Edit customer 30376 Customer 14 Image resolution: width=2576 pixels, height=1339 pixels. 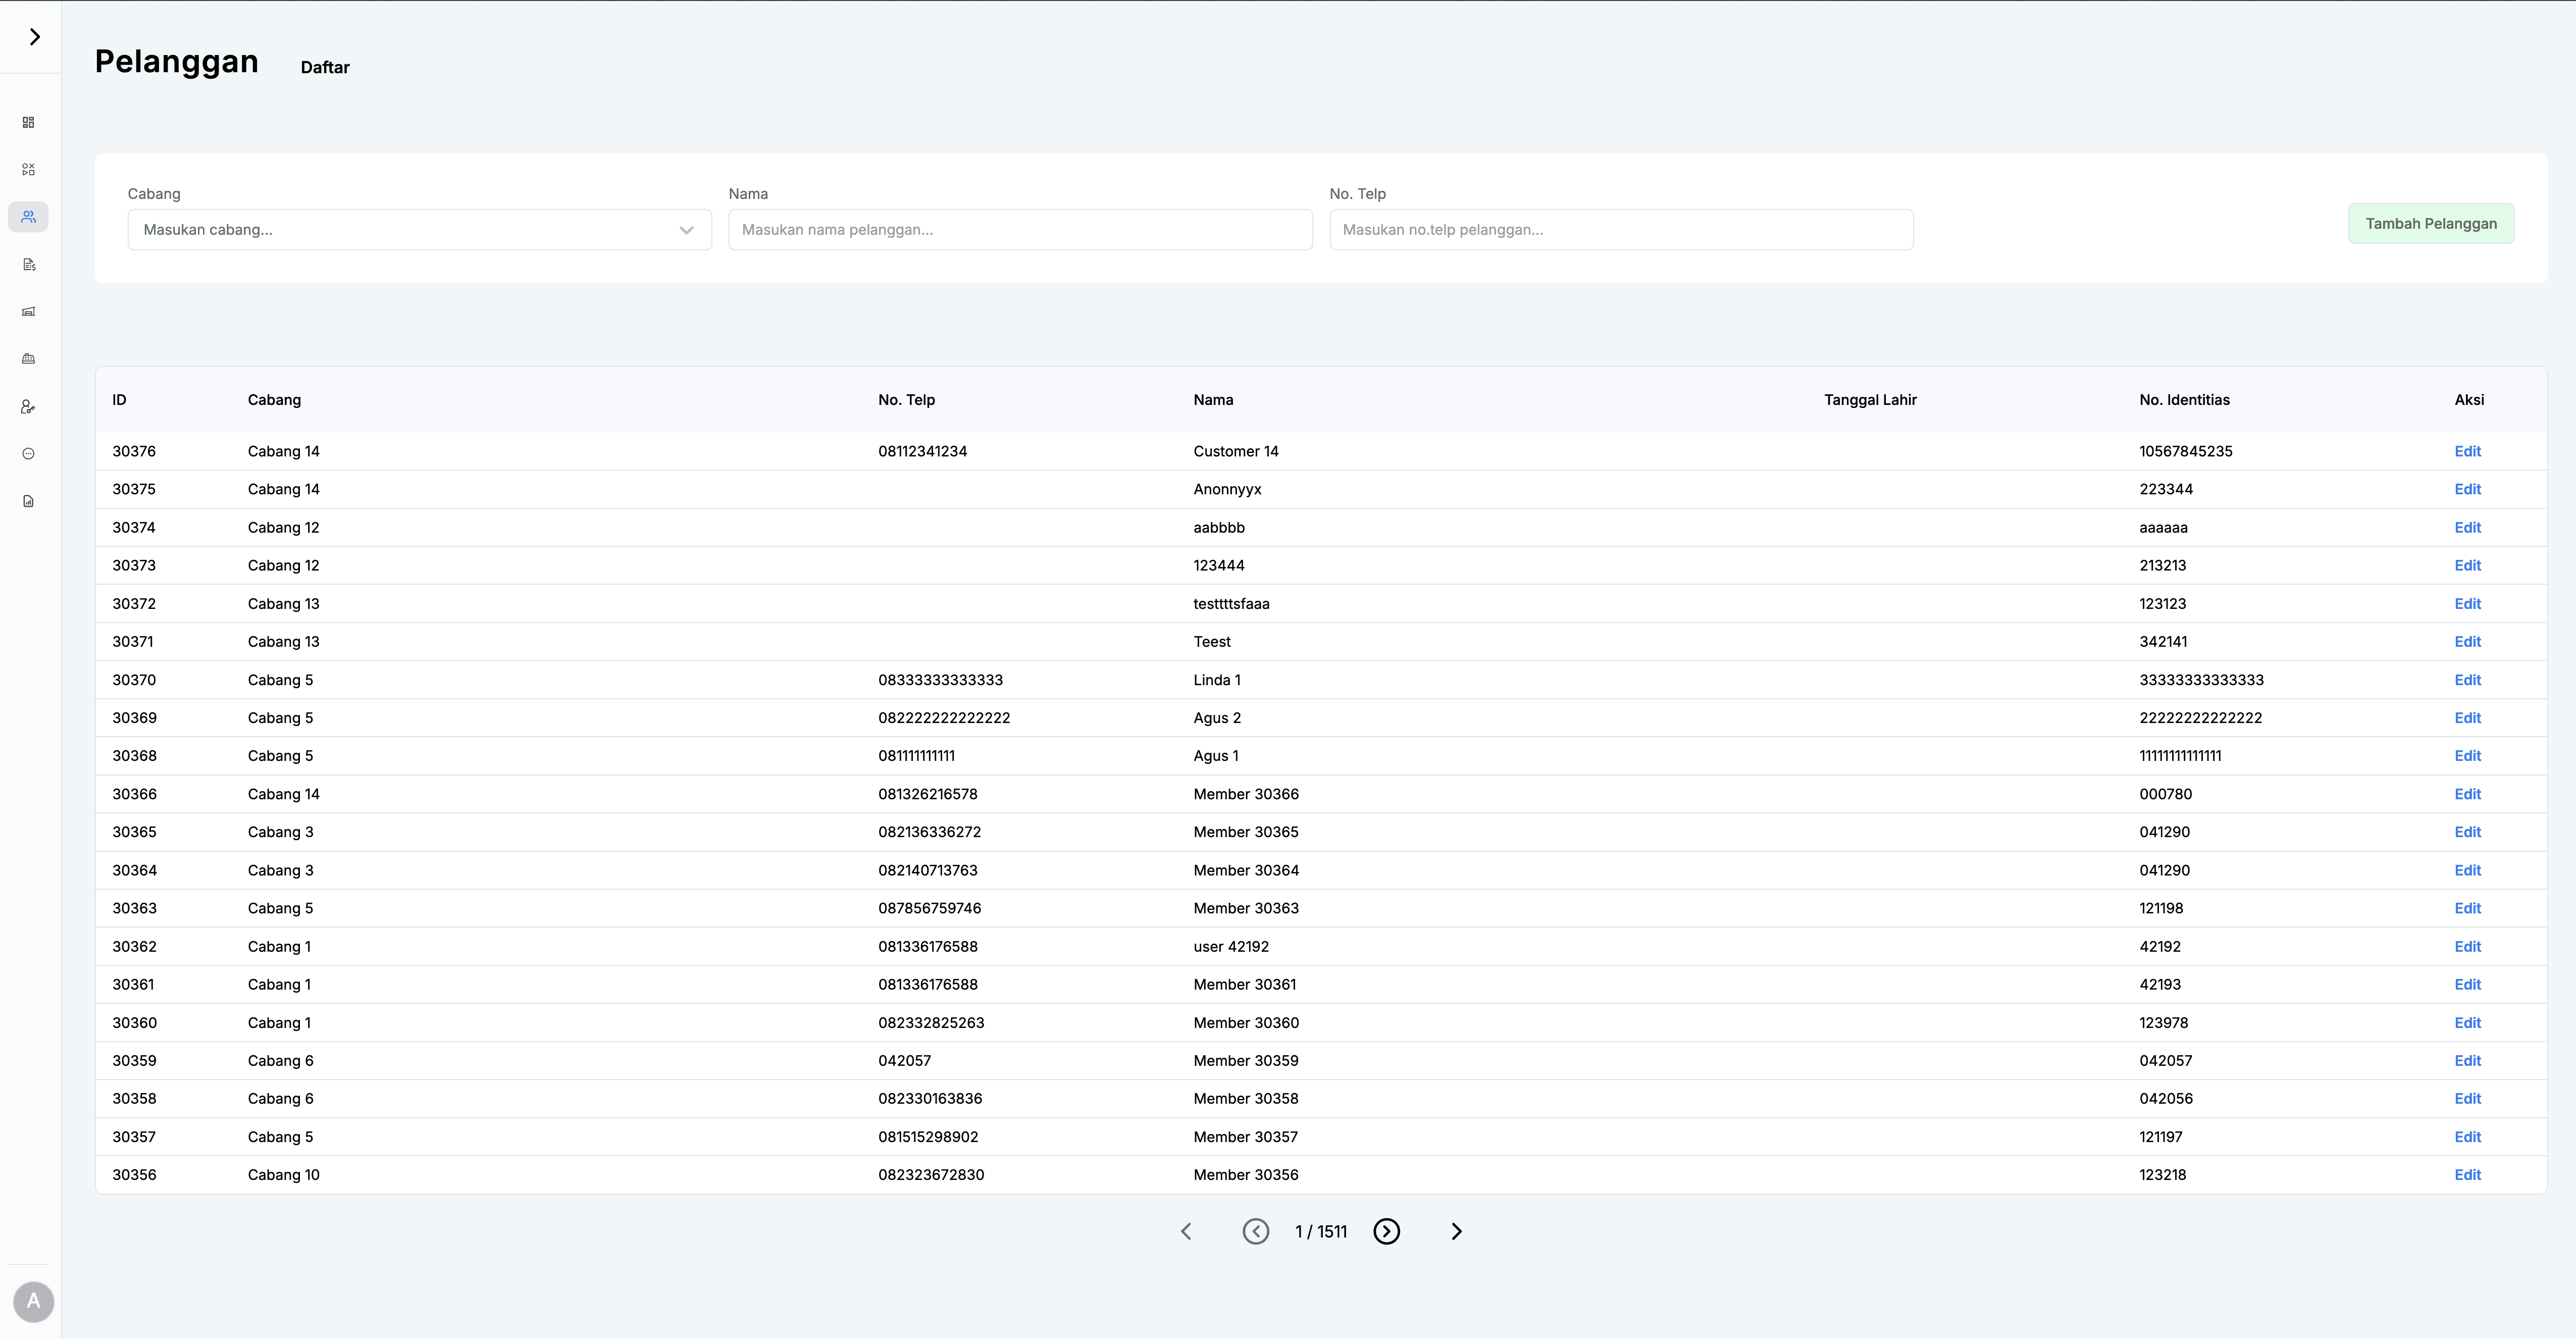tap(2467, 452)
